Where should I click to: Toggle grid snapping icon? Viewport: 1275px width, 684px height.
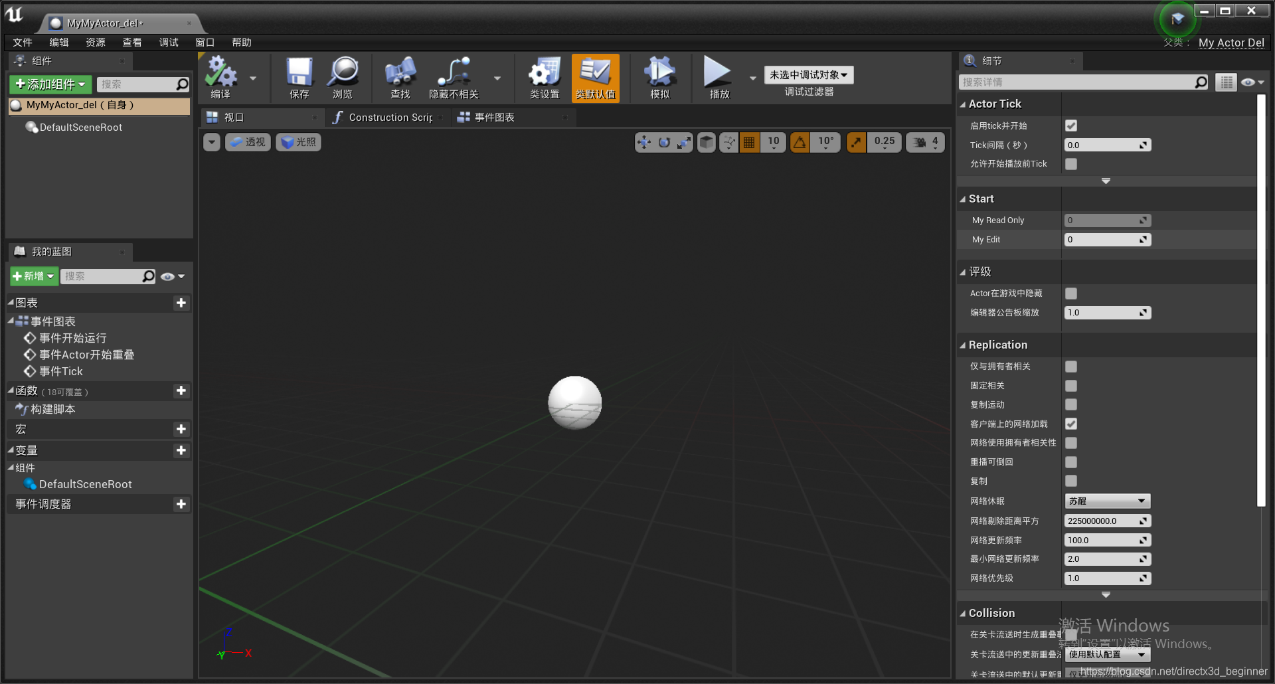749,142
